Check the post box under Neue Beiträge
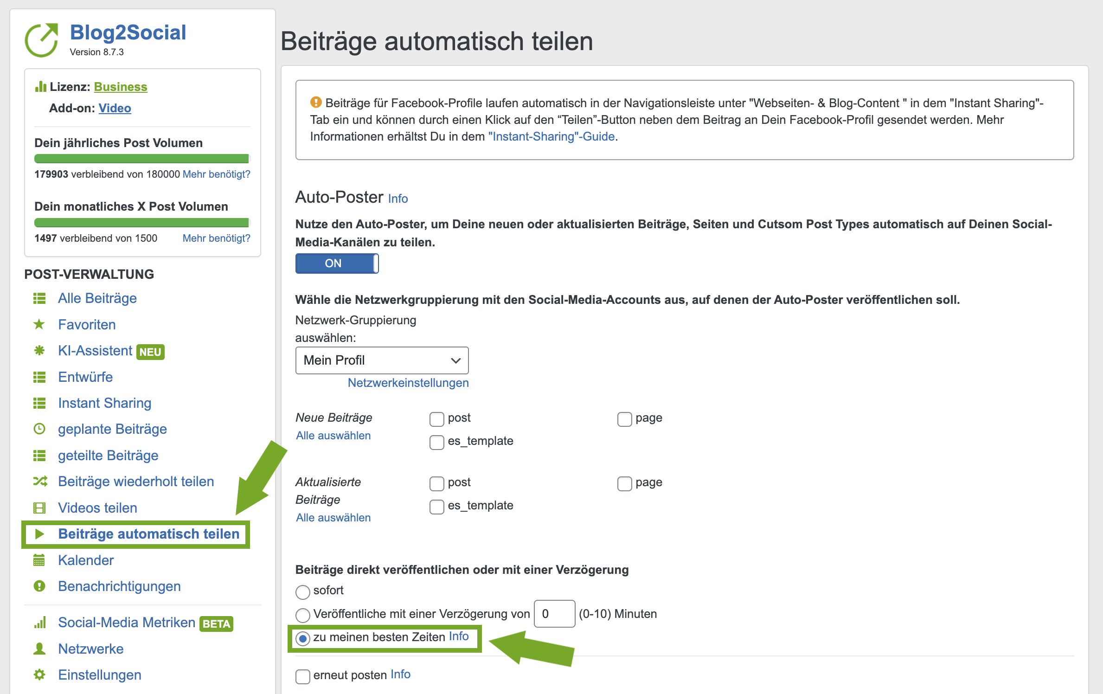The width and height of the screenshot is (1103, 694). tap(436, 419)
